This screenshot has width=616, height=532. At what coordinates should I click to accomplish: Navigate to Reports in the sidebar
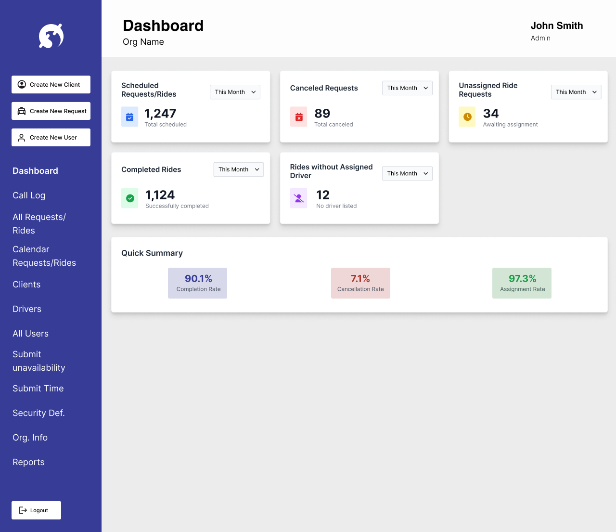[28, 462]
